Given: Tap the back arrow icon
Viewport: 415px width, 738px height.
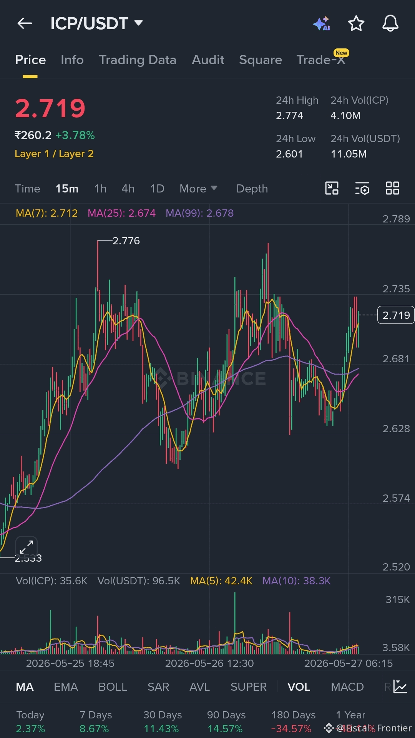Looking at the screenshot, I should (25, 23).
